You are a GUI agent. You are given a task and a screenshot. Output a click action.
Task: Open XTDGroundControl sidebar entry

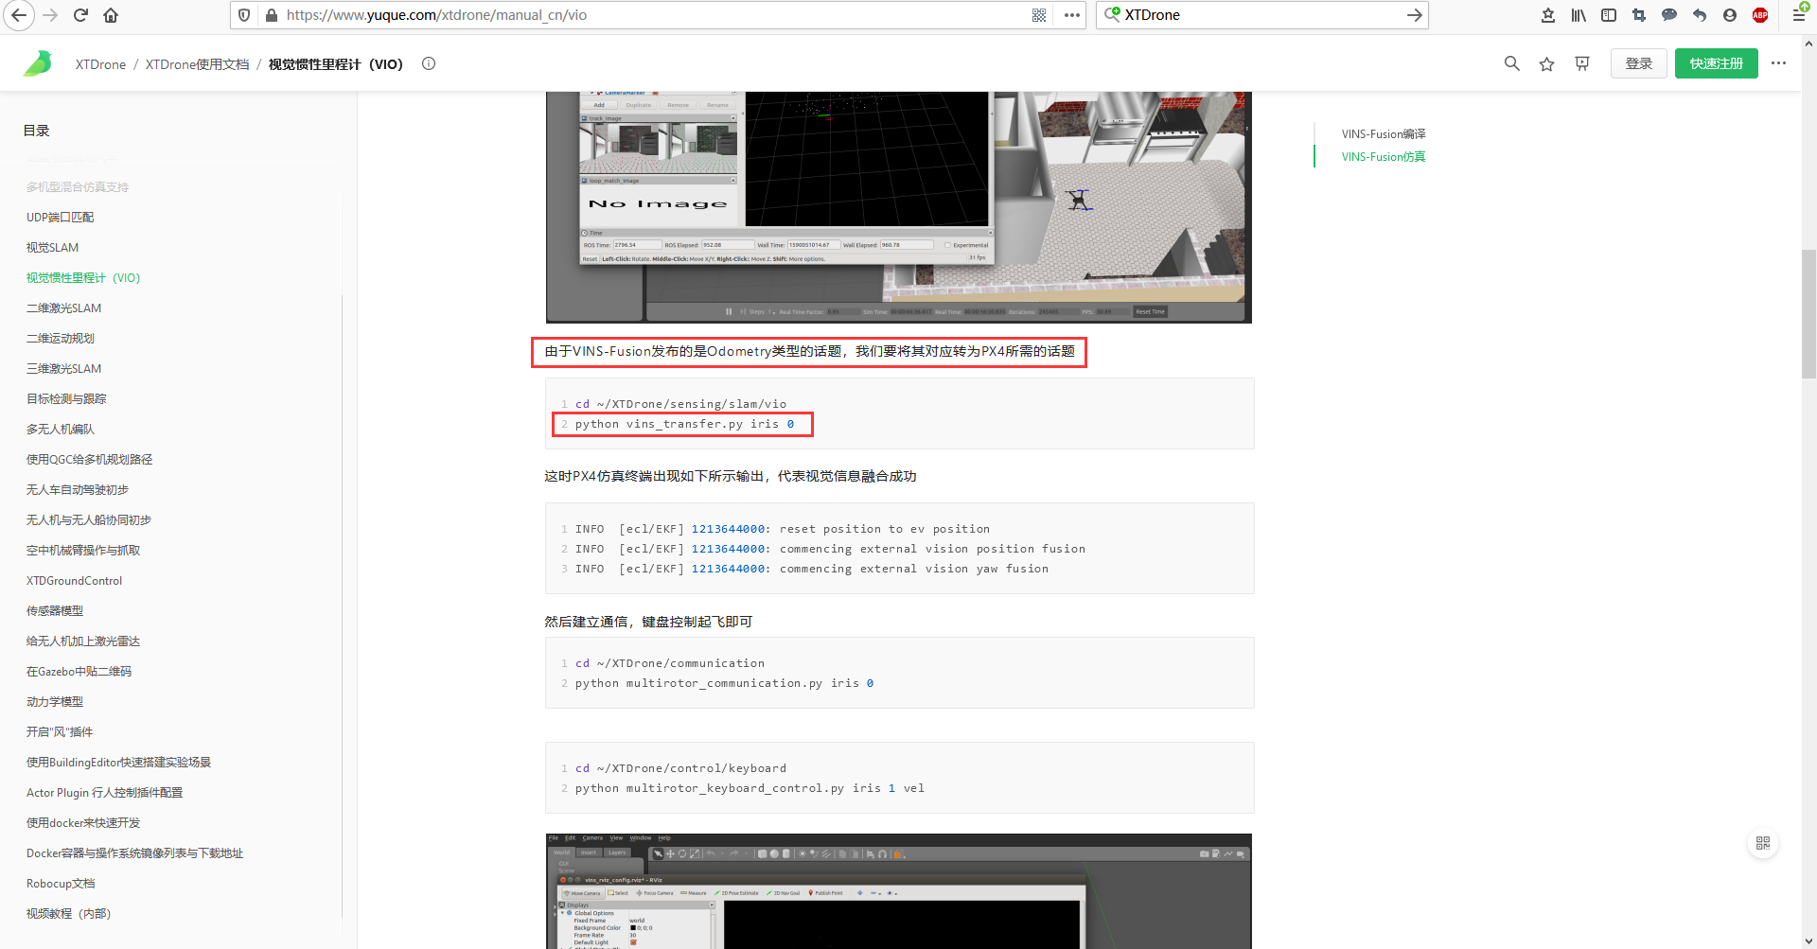(x=75, y=581)
